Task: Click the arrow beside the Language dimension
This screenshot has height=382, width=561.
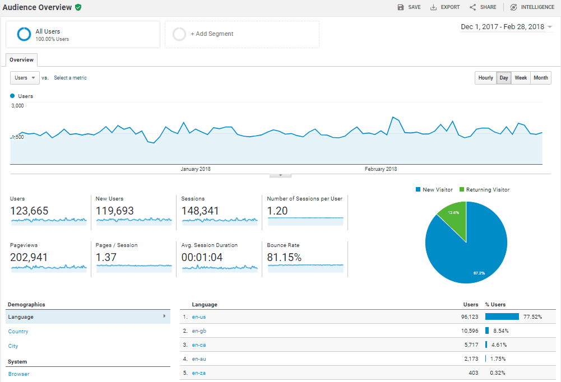Action: 164,316
